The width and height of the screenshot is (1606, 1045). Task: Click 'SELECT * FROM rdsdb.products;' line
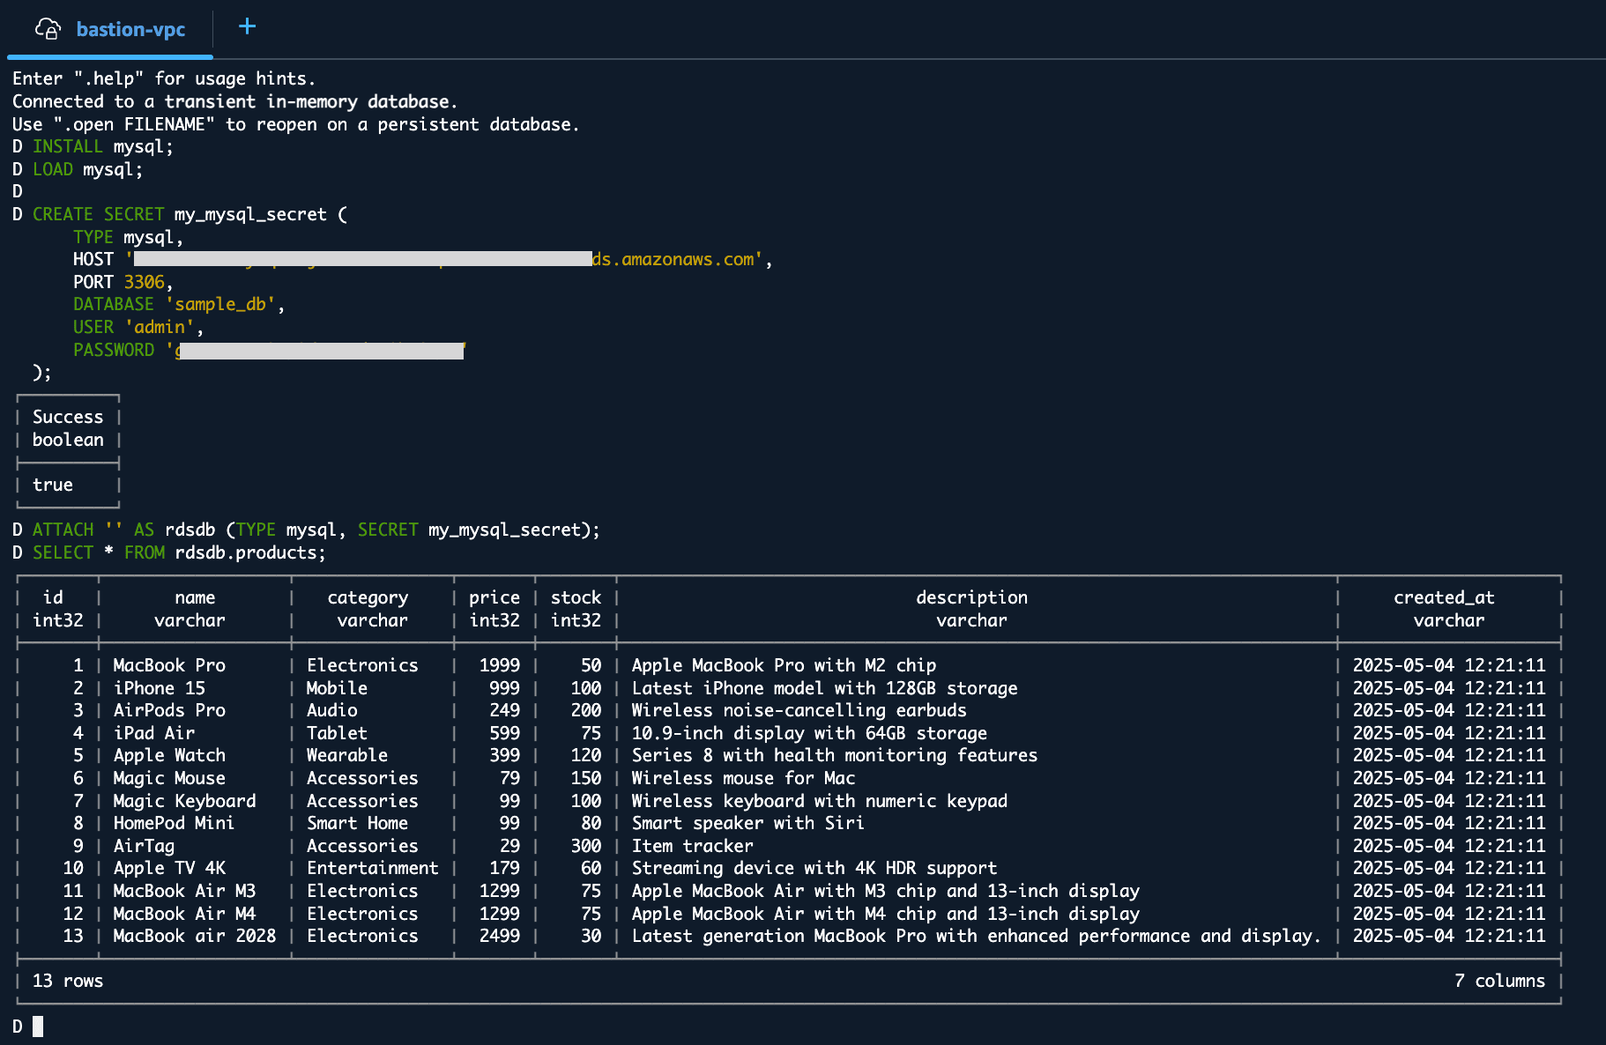point(169,552)
